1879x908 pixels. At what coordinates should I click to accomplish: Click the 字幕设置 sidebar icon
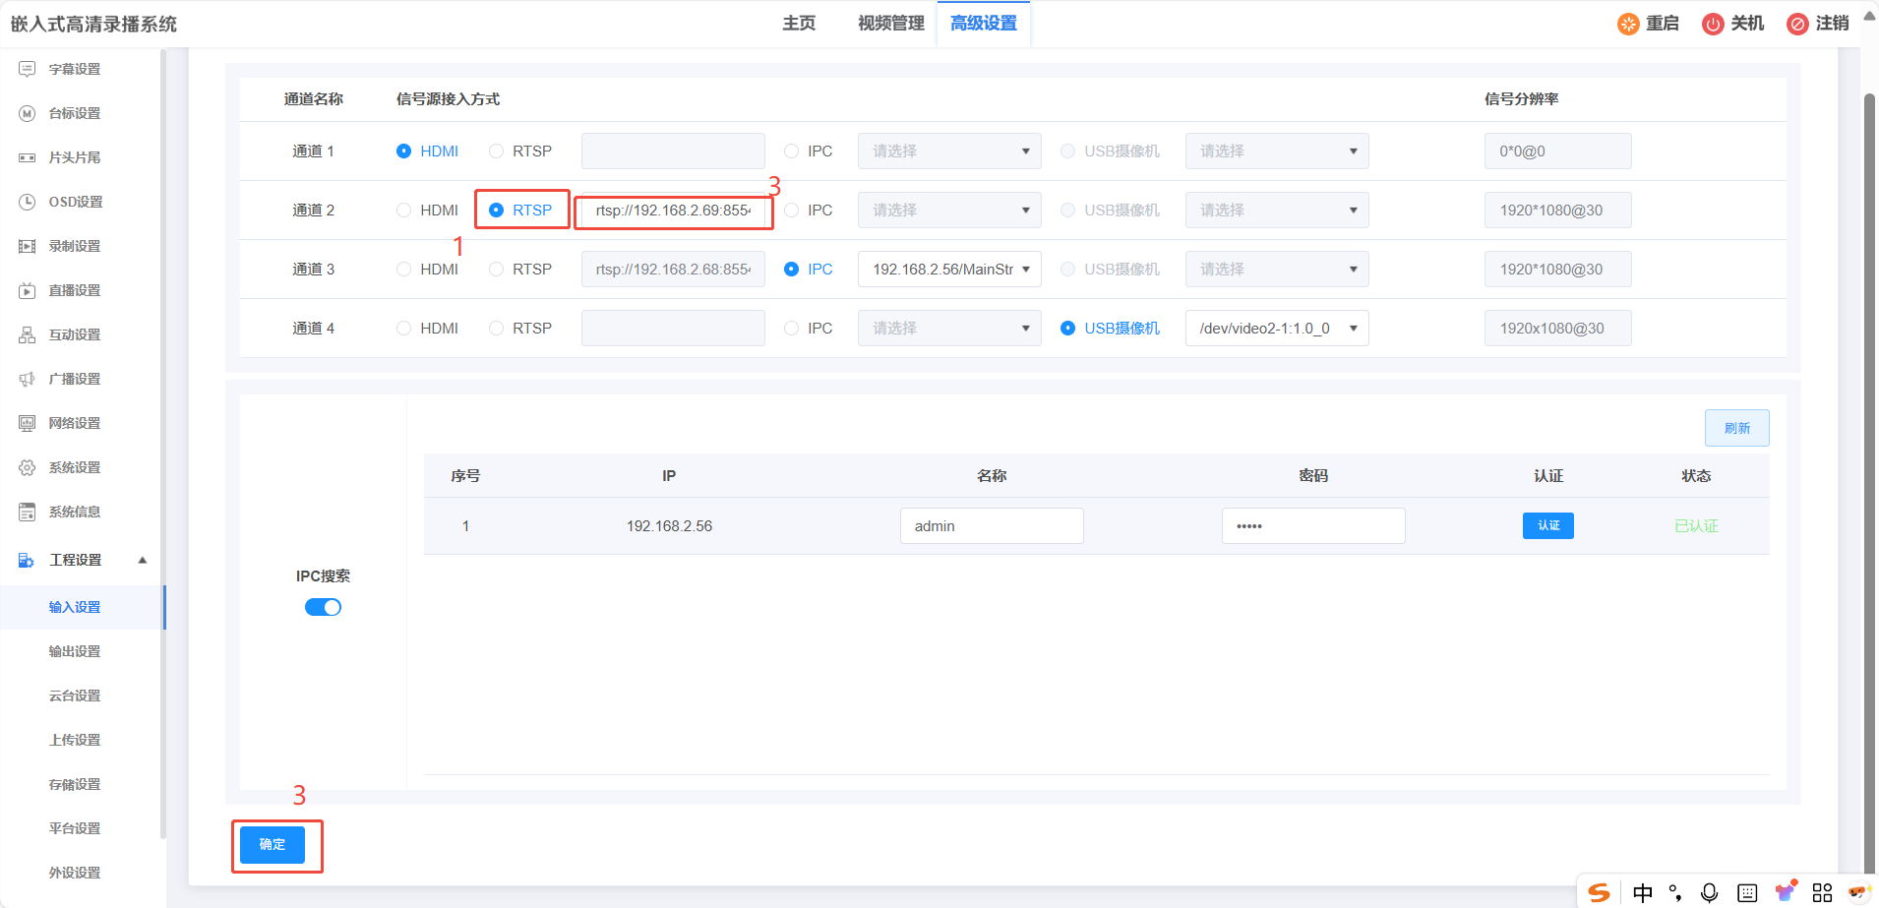coord(28,69)
